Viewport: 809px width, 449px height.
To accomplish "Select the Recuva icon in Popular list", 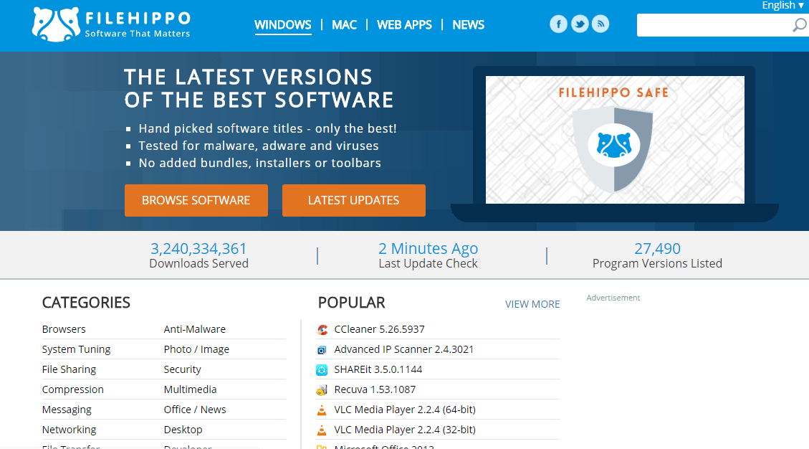I will [323, 390].
